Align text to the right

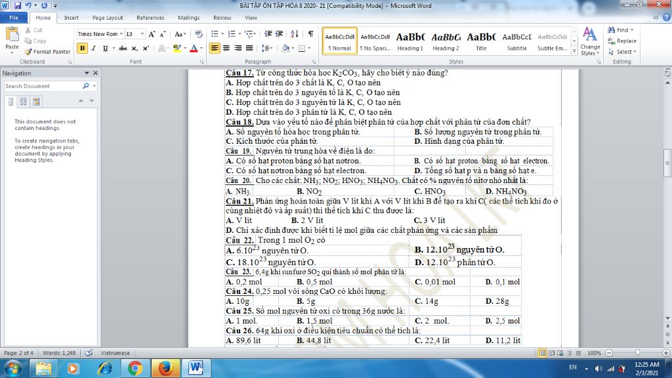238,49
